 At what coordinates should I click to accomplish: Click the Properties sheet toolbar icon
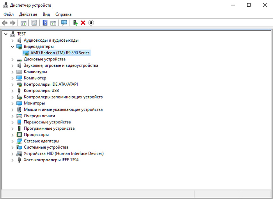coord(34,23)
